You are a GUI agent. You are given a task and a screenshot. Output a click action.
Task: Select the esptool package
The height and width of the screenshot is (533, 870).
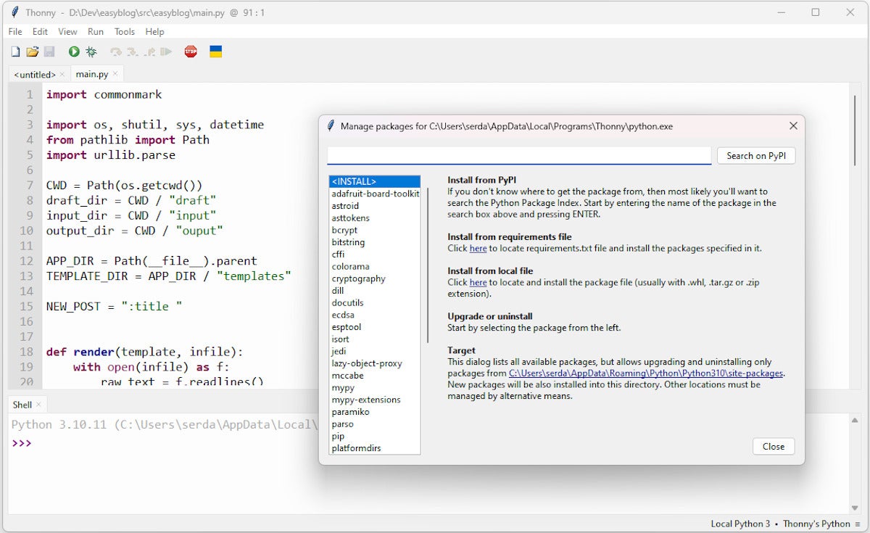pos(374,327)
